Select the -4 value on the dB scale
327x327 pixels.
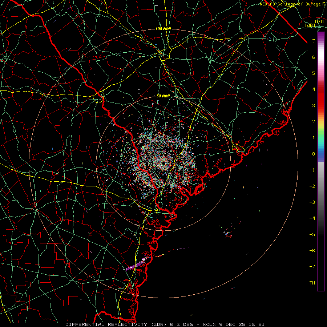tap(312, 218)
